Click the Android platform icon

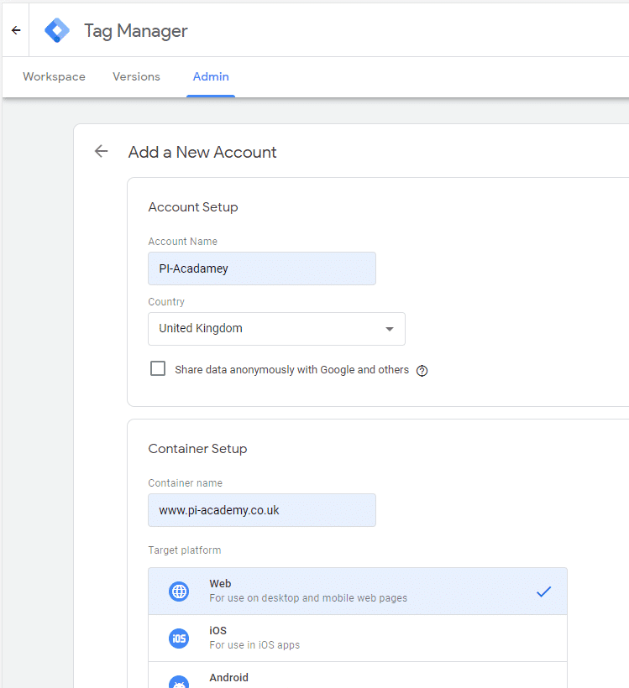pos(179,681)
